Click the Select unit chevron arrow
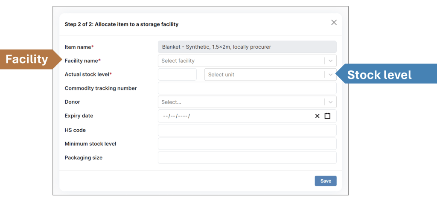Viewport: 437px width, 198px height. [330, 75]
